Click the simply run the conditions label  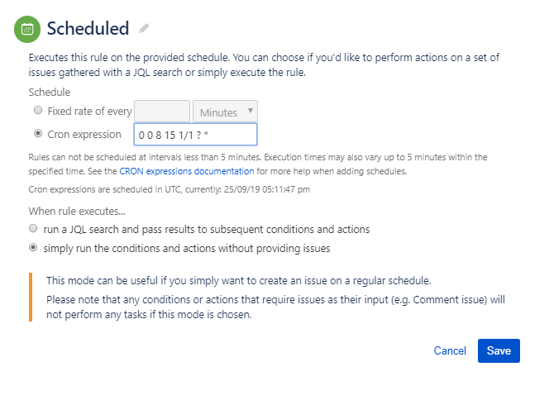[x=187, y=249]
